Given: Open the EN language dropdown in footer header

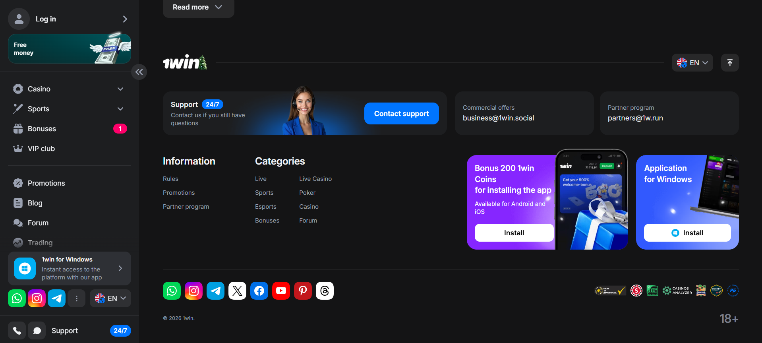Looking at the screenshot, I should (692, 63).
